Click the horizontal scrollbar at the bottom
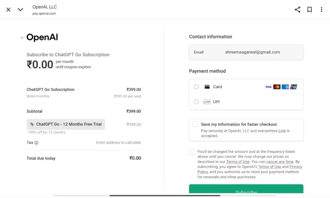Screen dimensions: 330x198 (165, 195)
